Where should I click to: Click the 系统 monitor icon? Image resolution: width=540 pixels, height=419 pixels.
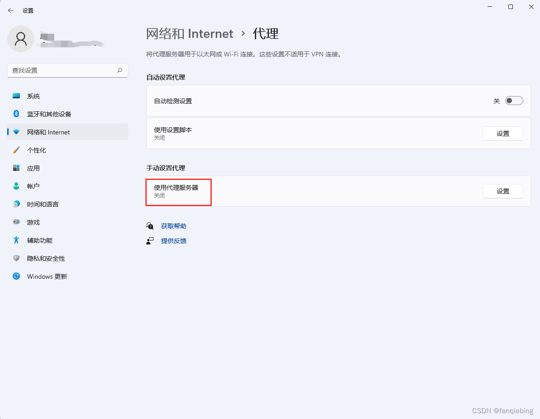tap(16, 96)
